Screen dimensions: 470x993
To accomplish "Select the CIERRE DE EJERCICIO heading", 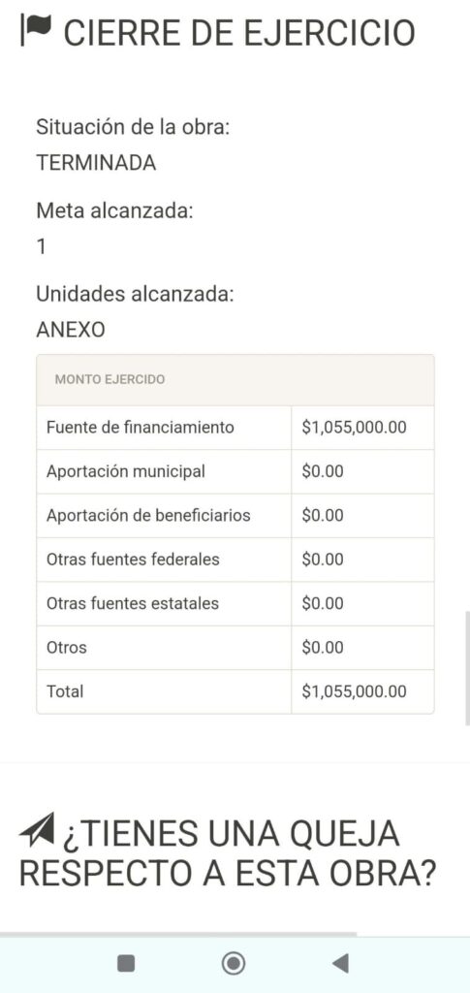I will [x=239, y=33].
